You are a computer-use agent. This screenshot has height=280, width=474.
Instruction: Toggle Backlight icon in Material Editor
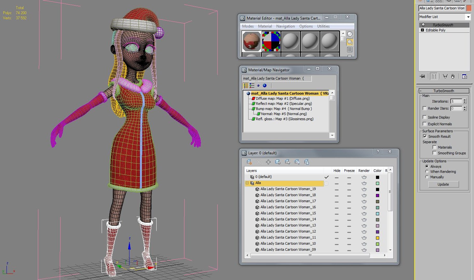click(x=350, y=42)
